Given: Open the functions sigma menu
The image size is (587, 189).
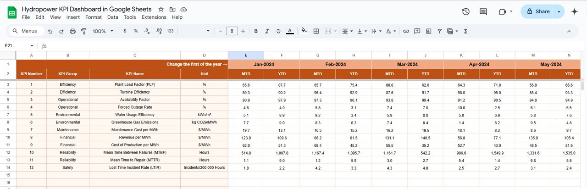Looking at the screenshot, I should click(466, 31).
